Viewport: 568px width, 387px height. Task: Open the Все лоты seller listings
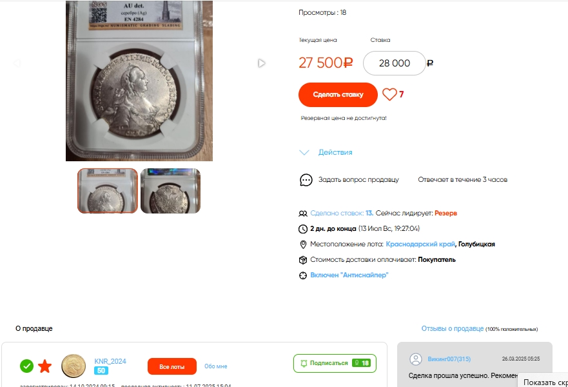[172, 366]
